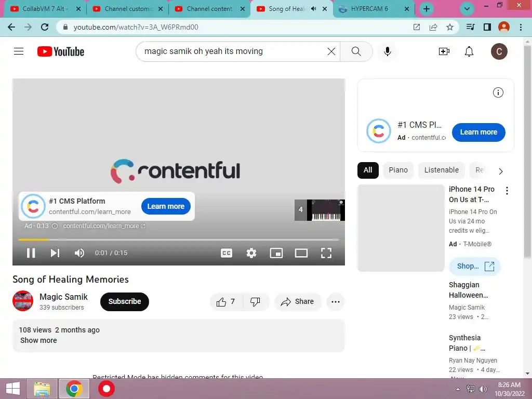The image size is (532, 399).
Task: Click Learn more on video ad overlay
Action: [166, 206]
